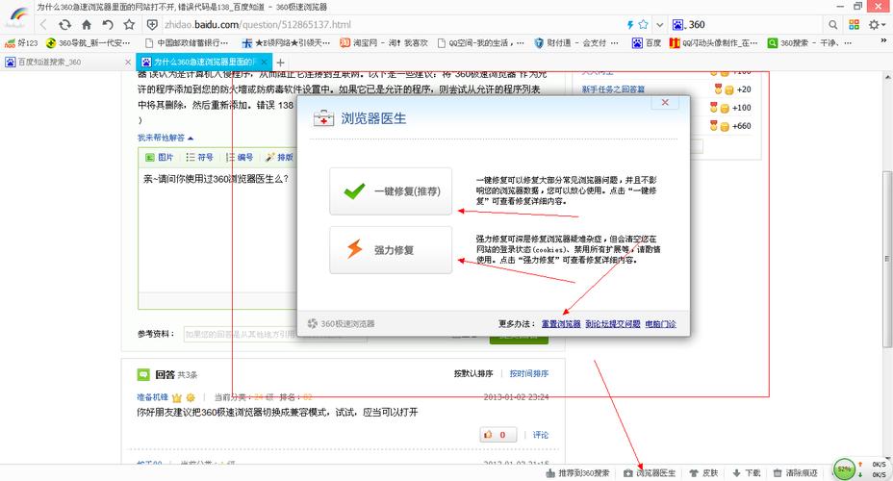Sort answers by 按时间排序

[x=529, y=373]
